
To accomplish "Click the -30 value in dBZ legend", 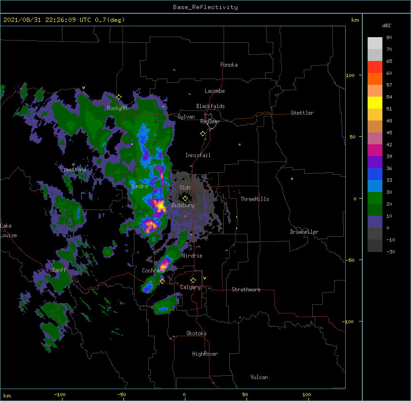I will coord(390,252).
